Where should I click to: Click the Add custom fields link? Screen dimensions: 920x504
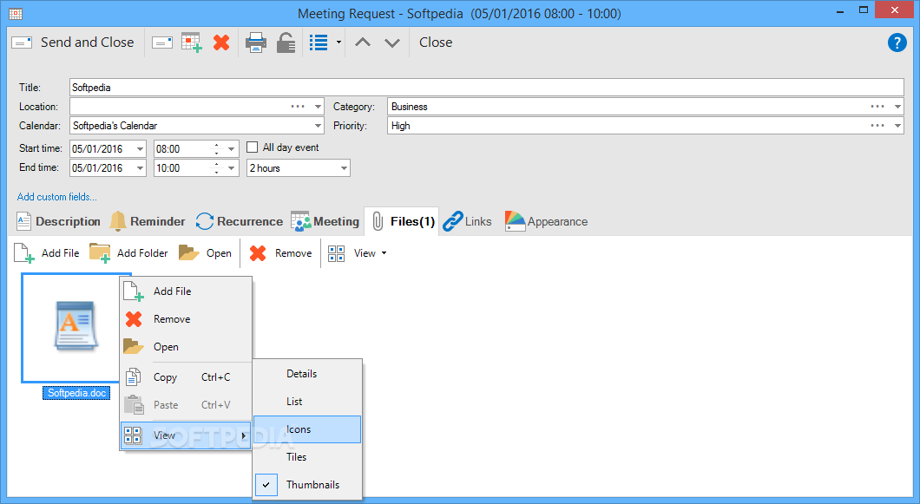(x=57, y=197)
